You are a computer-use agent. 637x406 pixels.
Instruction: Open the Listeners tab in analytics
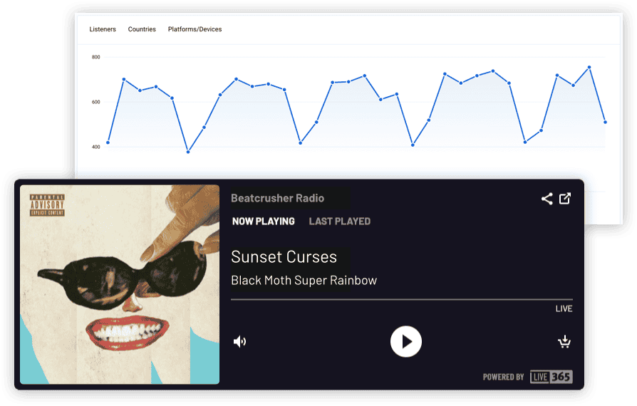click(x=103, y=29)
